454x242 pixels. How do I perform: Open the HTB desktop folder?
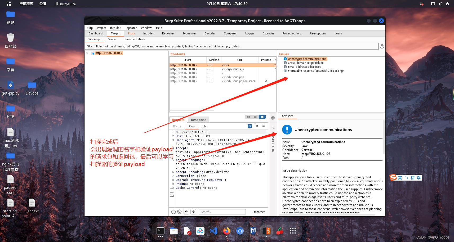click(11, 111)
